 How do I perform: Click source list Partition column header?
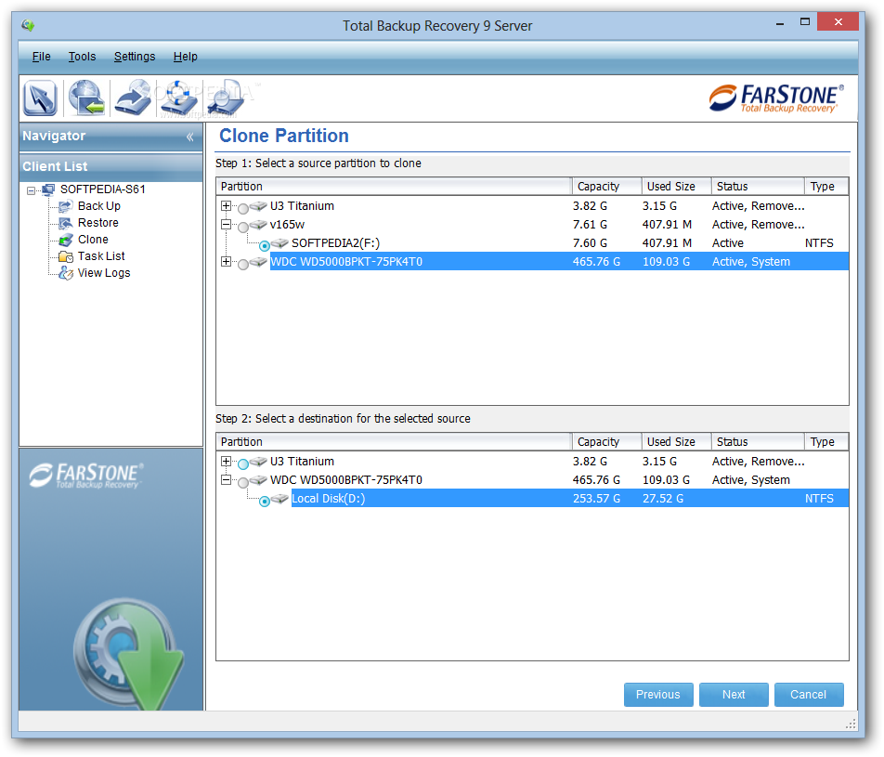[394, 187]
